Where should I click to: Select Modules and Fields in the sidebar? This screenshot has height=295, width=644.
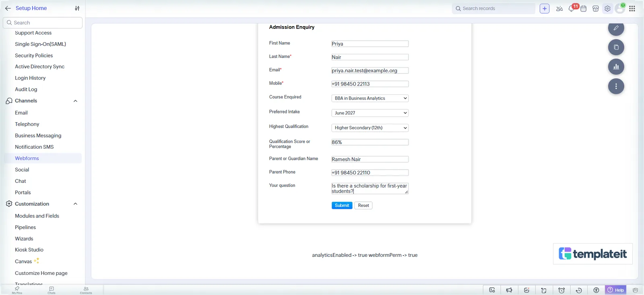pos(37,216)
